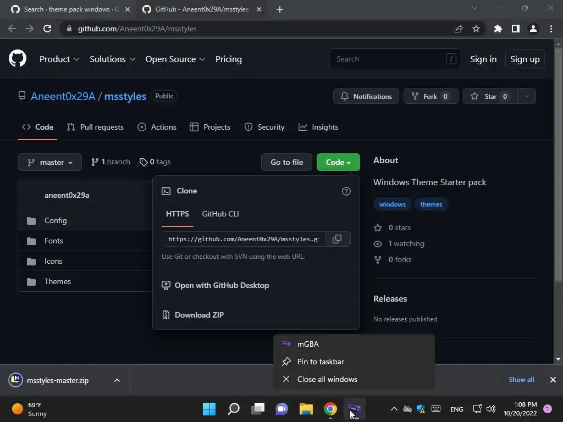Open Chrome tab search chevron
The height and width of the screenshot is (422, 563).
tap(474, 8)
